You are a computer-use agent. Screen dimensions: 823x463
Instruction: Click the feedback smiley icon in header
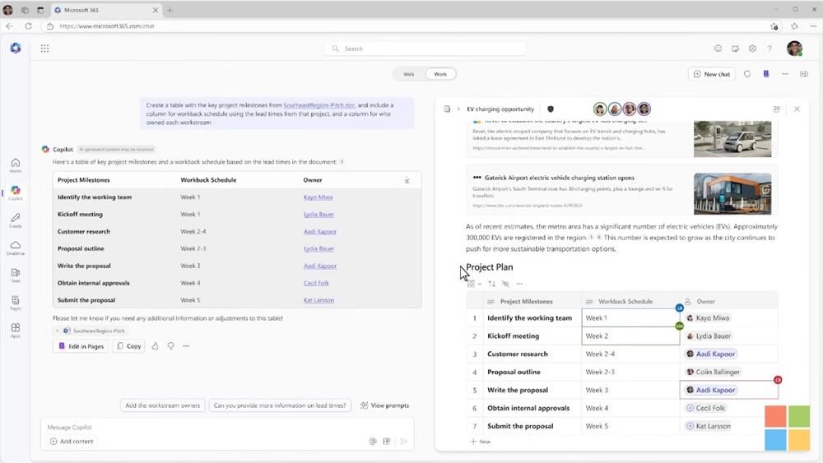coord(718,49)
